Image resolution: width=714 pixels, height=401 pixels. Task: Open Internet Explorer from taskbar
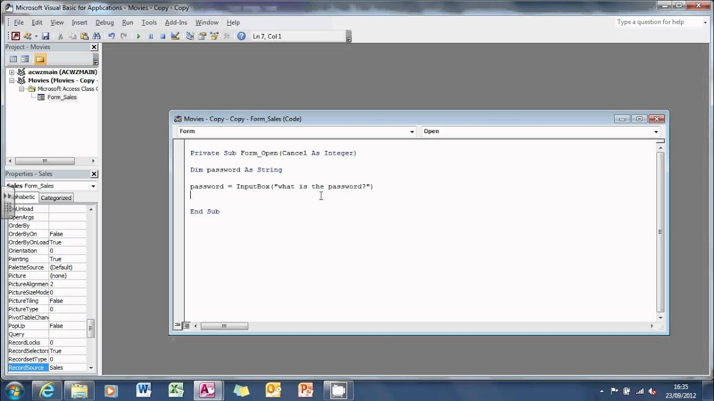click(47, 390)
